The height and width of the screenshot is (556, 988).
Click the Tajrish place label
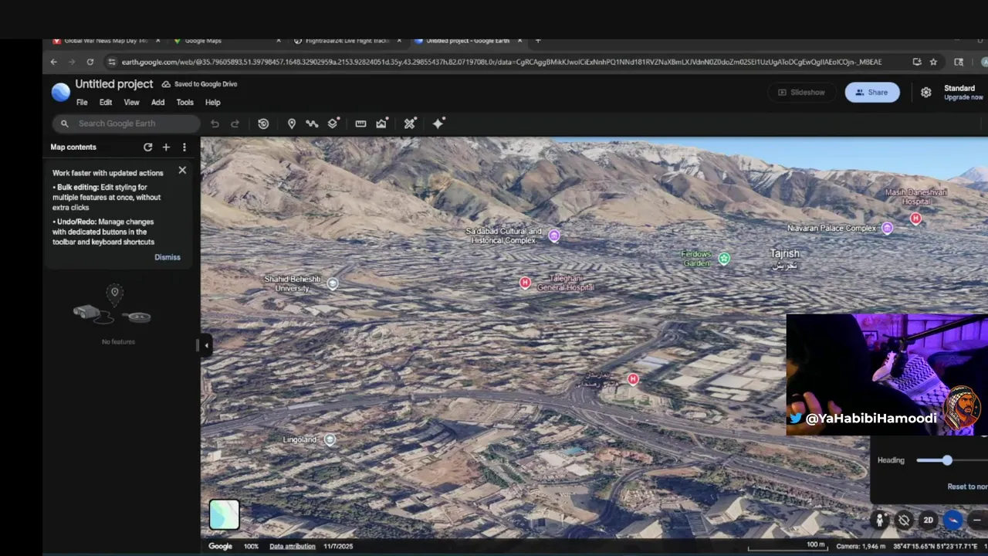tap(785, 258)
